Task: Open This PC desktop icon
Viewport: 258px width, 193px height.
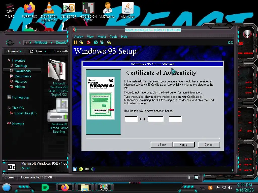Action: 10,11
